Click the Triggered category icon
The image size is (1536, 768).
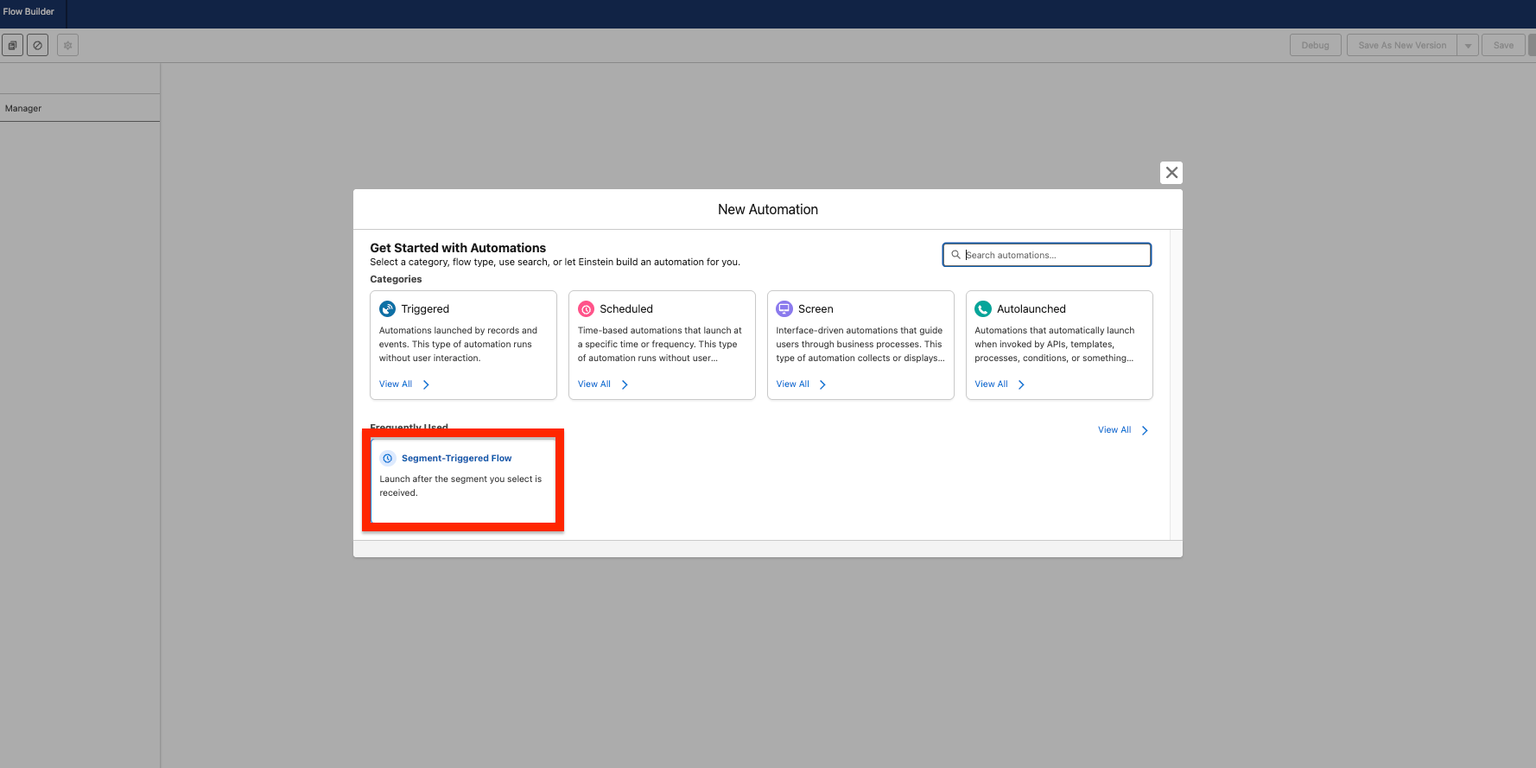(387, 309)
